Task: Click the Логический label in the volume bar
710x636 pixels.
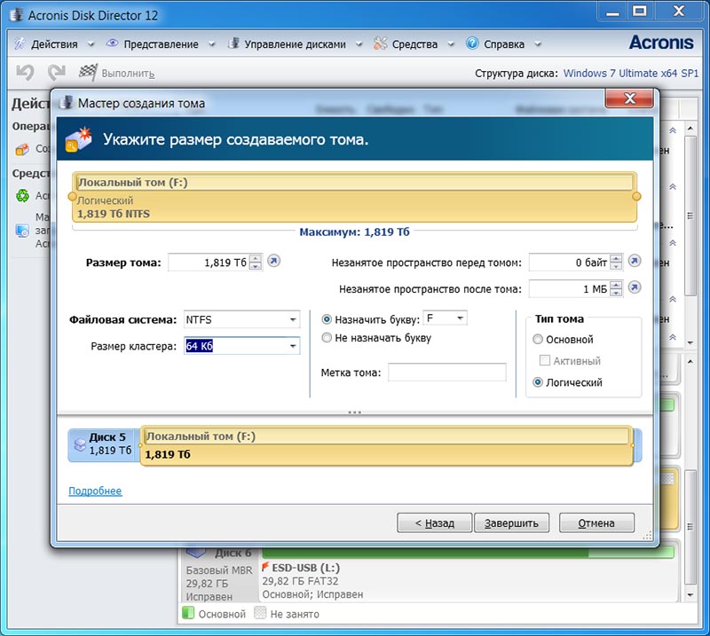Action: coord(105,200)
